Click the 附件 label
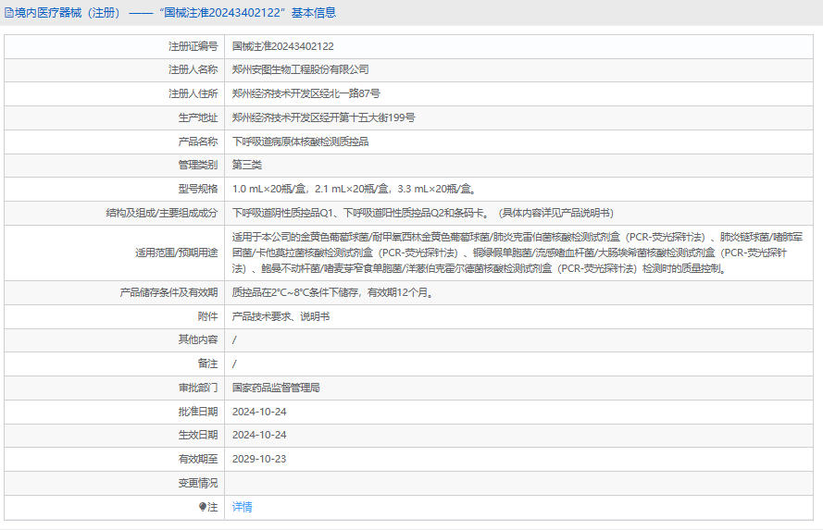 tap(208, 316)
